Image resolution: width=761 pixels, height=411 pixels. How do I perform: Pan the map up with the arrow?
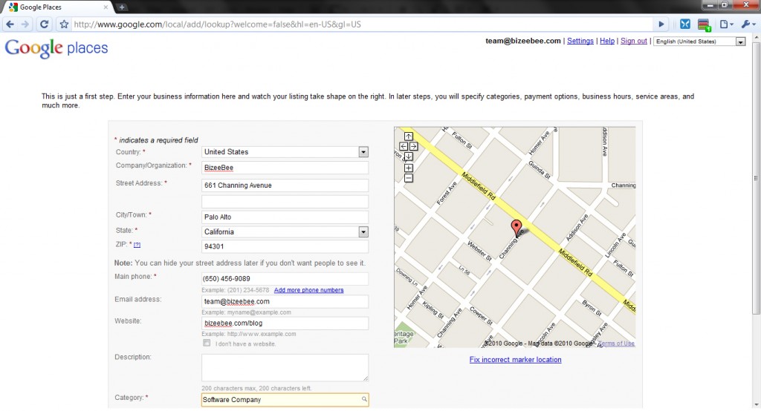pyautogui.click(x=409, y=137)
